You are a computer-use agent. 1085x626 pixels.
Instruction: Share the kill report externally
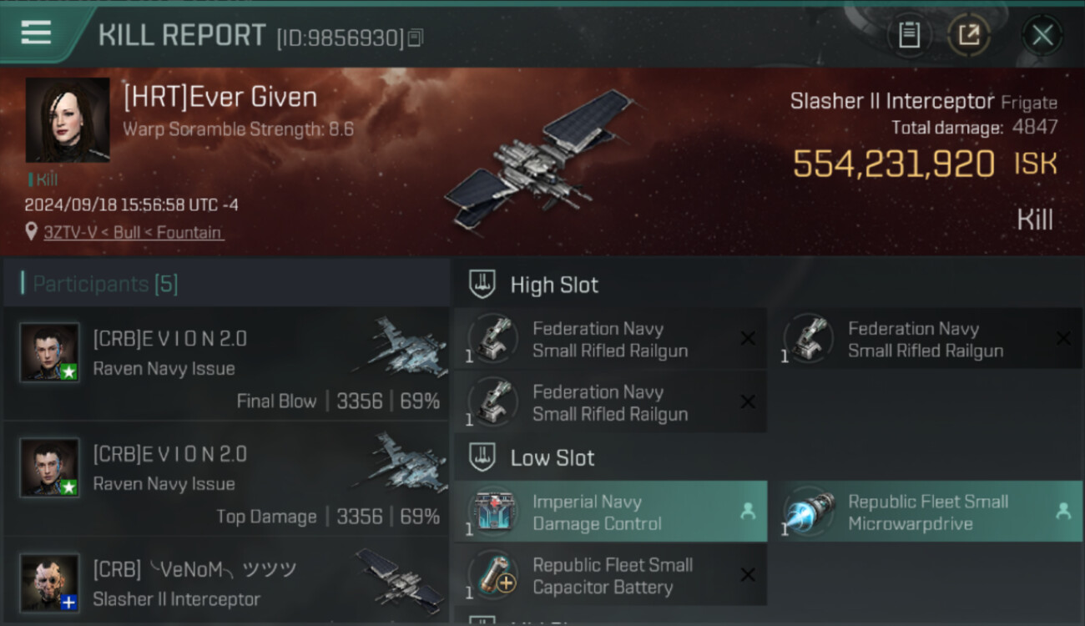tap(968, 35)
